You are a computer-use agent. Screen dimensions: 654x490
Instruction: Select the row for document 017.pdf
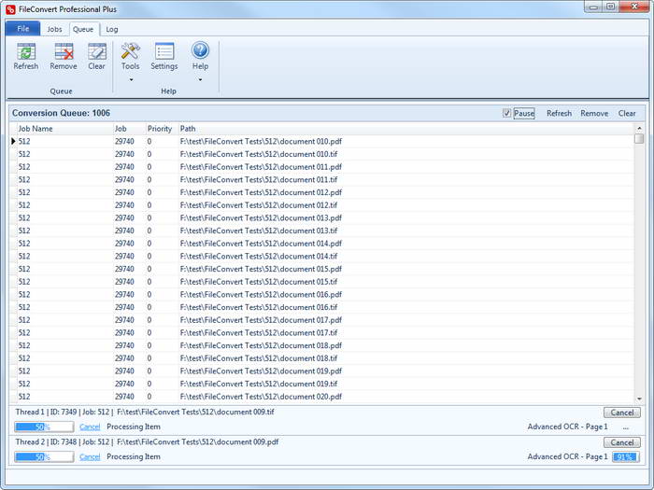(x=321, y=320)
